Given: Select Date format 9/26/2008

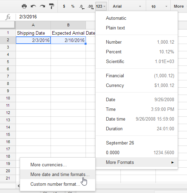Looking at the screenshot, I should [x=136, y=99].
